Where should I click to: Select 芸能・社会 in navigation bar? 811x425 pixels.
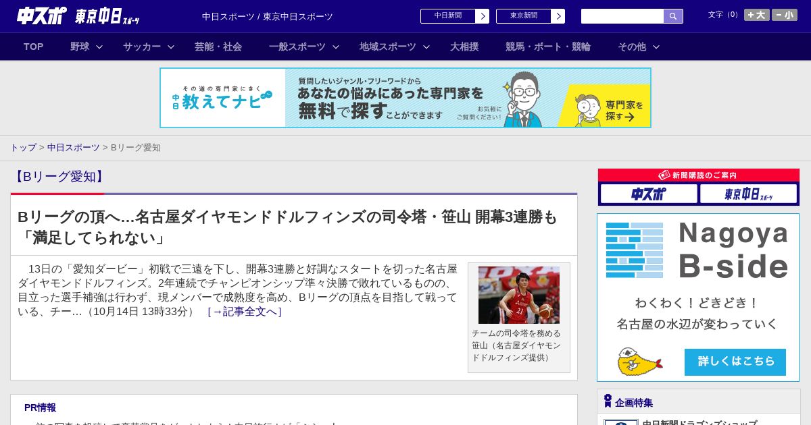coord(218,47)
